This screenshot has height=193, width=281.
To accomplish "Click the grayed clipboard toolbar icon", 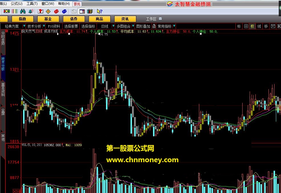I will 74,11.
